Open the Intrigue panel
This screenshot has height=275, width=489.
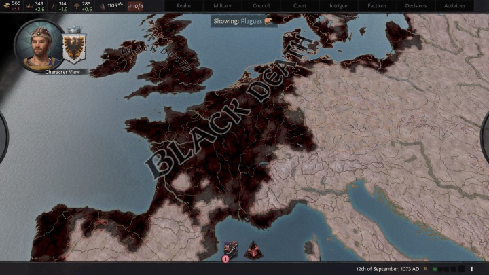(338, 6)
